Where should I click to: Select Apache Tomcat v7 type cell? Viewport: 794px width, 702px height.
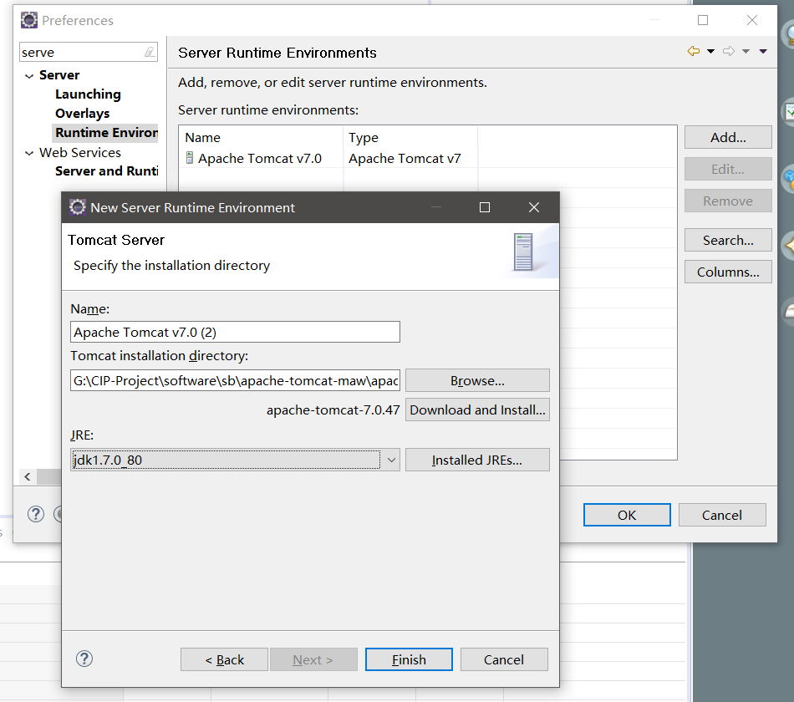click(405, 159)
